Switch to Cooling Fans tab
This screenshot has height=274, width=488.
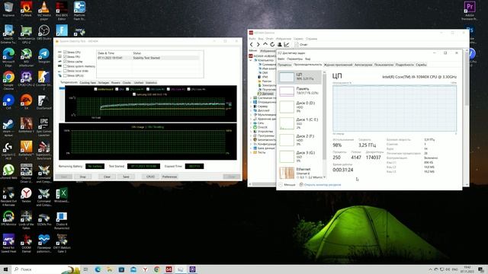tap(88, 83)
